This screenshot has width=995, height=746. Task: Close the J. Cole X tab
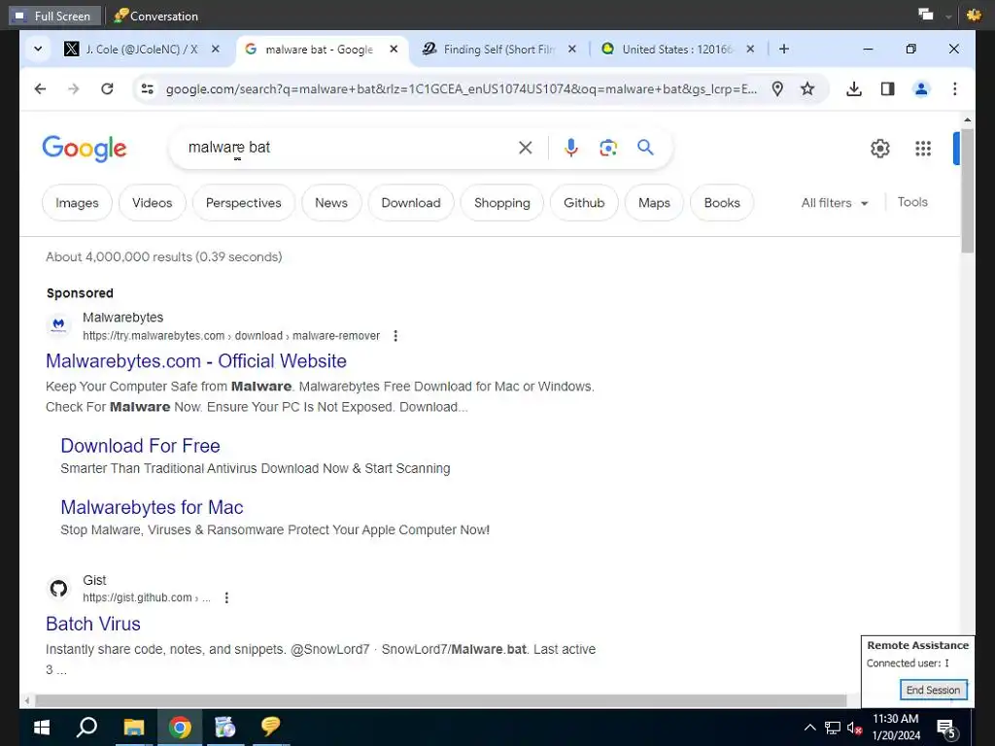tap(216, 49)
